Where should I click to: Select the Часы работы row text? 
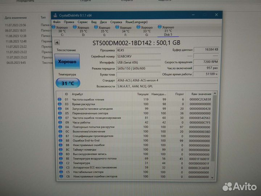pyautogui.click(x=81, y=122)
